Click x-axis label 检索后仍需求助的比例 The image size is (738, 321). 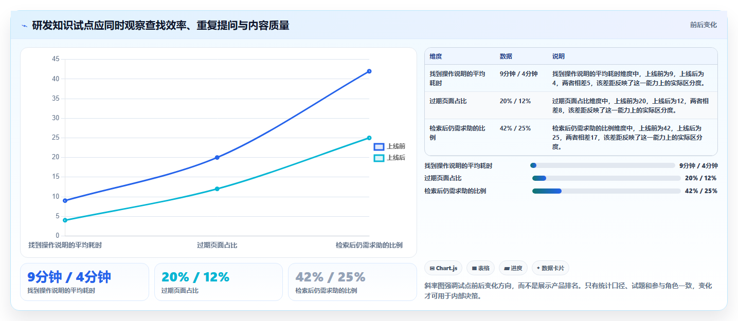[x=369, y=246]
